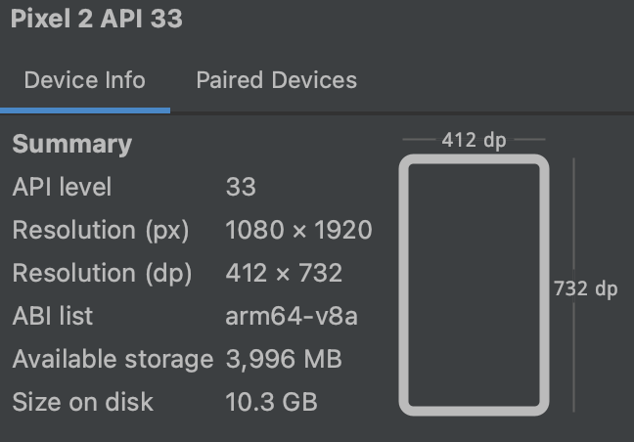Screen dimensions: 634x442
Task: Click the Available storage label
Action: pyautogui.click(x=113, y=359)
